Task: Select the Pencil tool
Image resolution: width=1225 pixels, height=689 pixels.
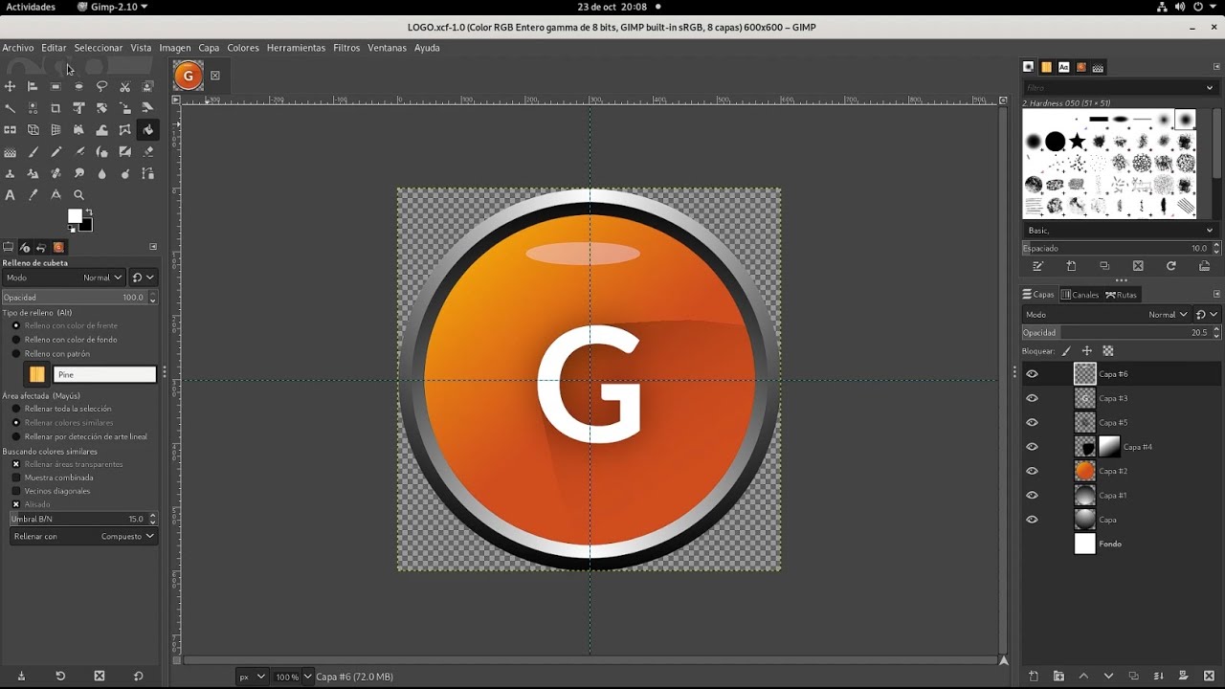Action: (x=56, y=152)
